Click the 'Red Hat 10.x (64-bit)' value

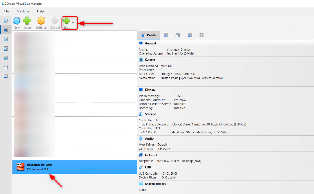pyautogui.click(x=180, y=53)
